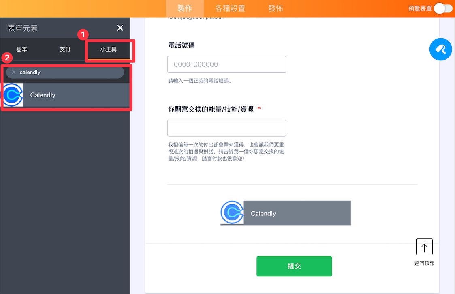Open the 發佈 top tab
This screenshot has height=294, width=455.
click(276, 9)
